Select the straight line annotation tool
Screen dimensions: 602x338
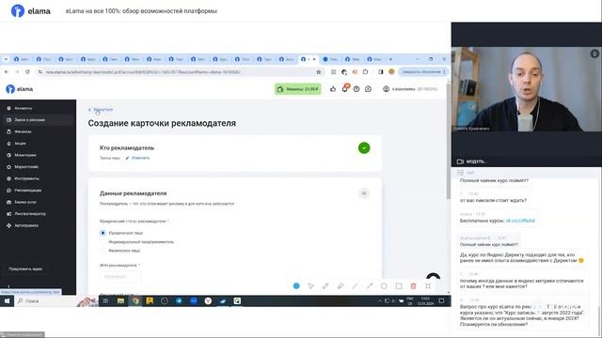tap(355, 285)
